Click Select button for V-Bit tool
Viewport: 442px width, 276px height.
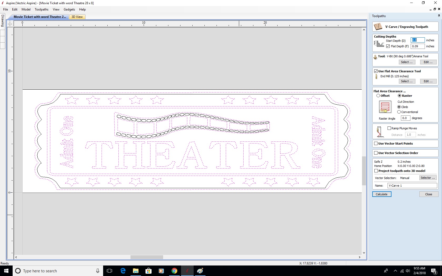click(407, 62)
